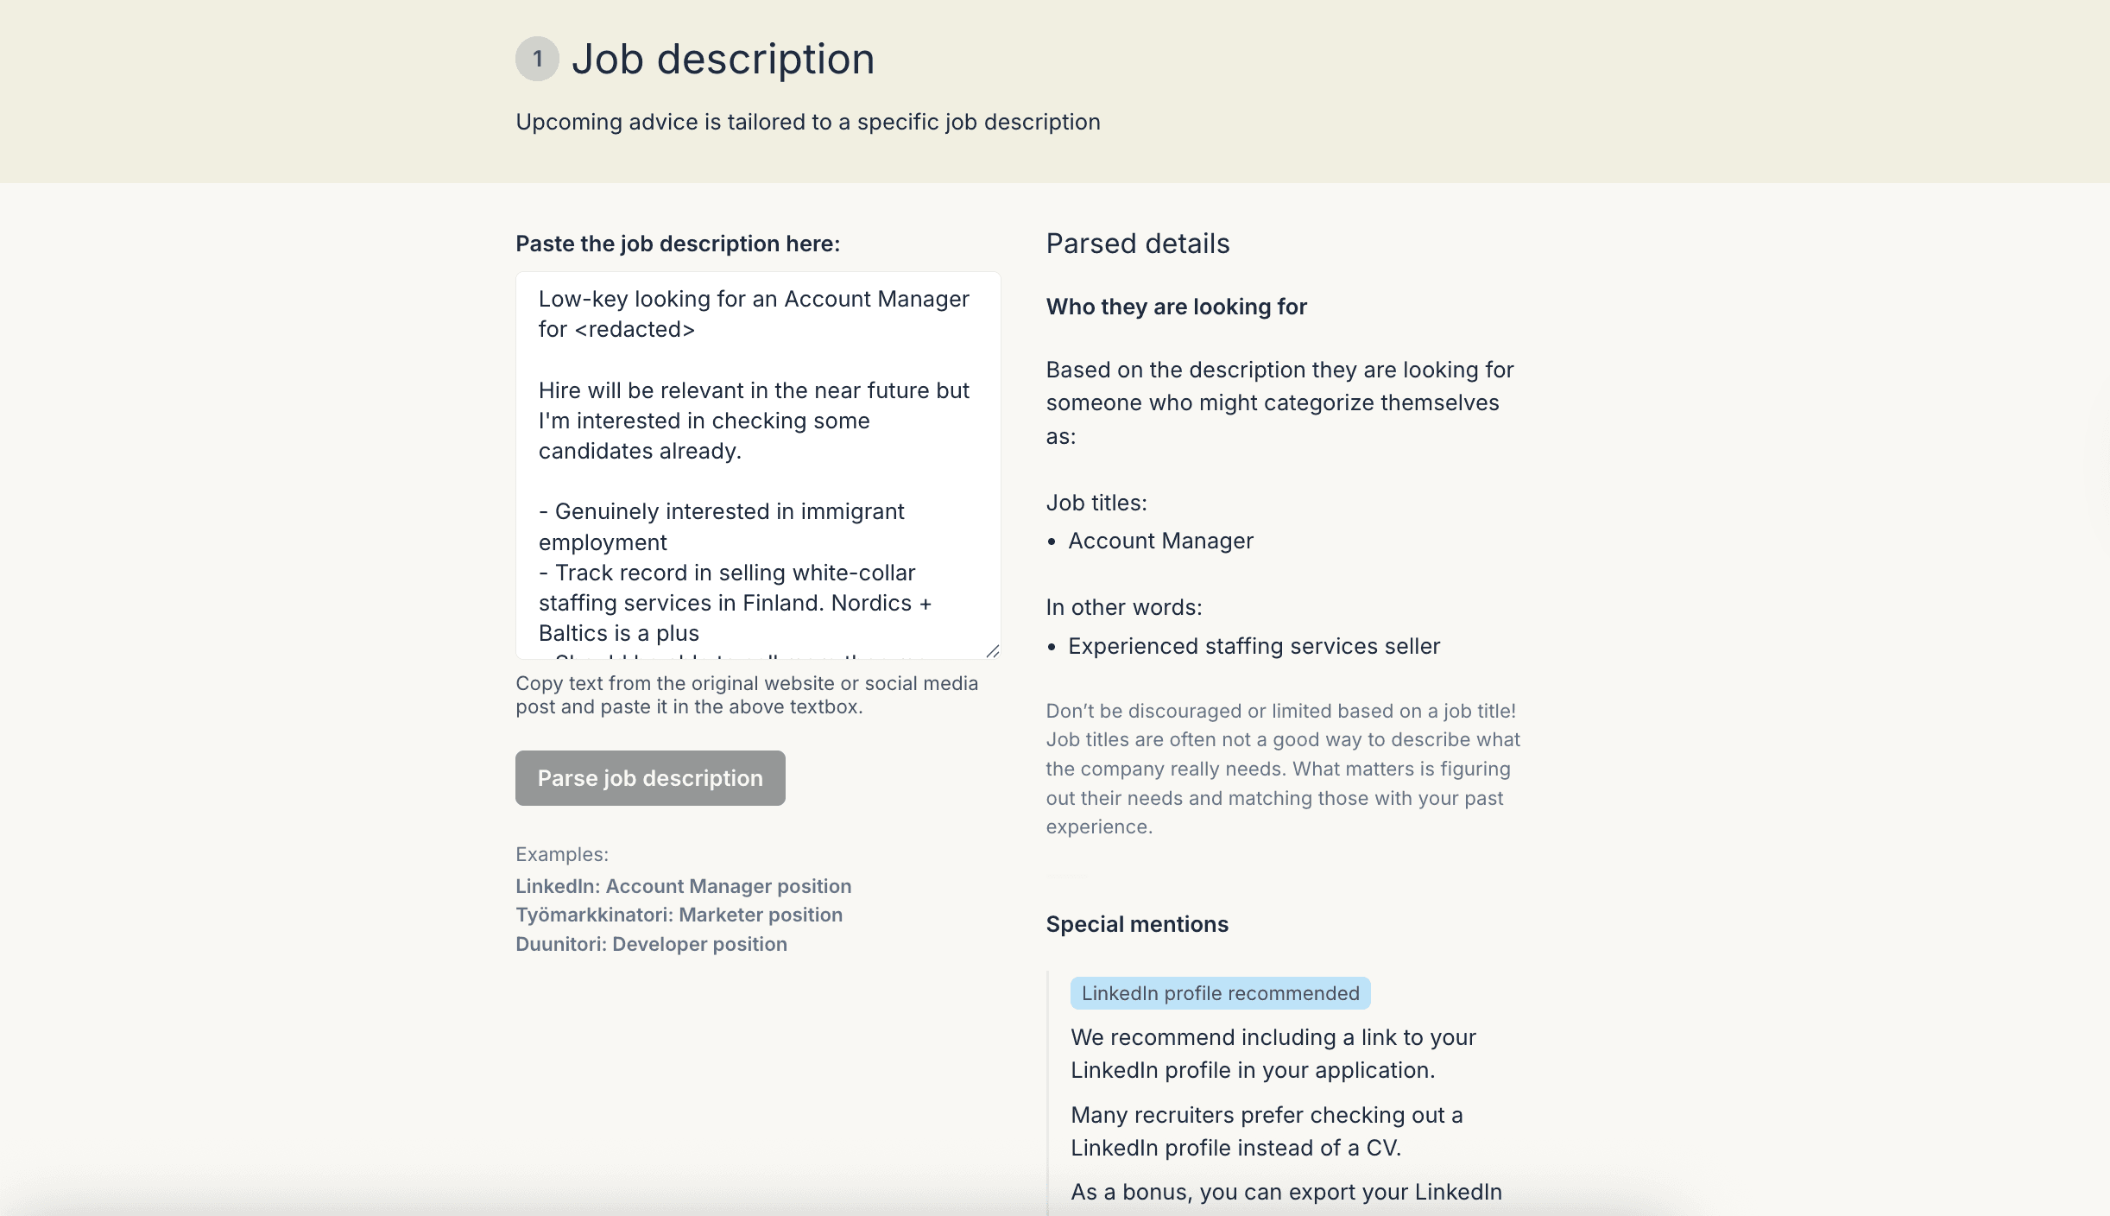The height and width of the screenshot is (1216, 2110).
Task: Click the "Special mentions" section heading
Action: 1136,924
